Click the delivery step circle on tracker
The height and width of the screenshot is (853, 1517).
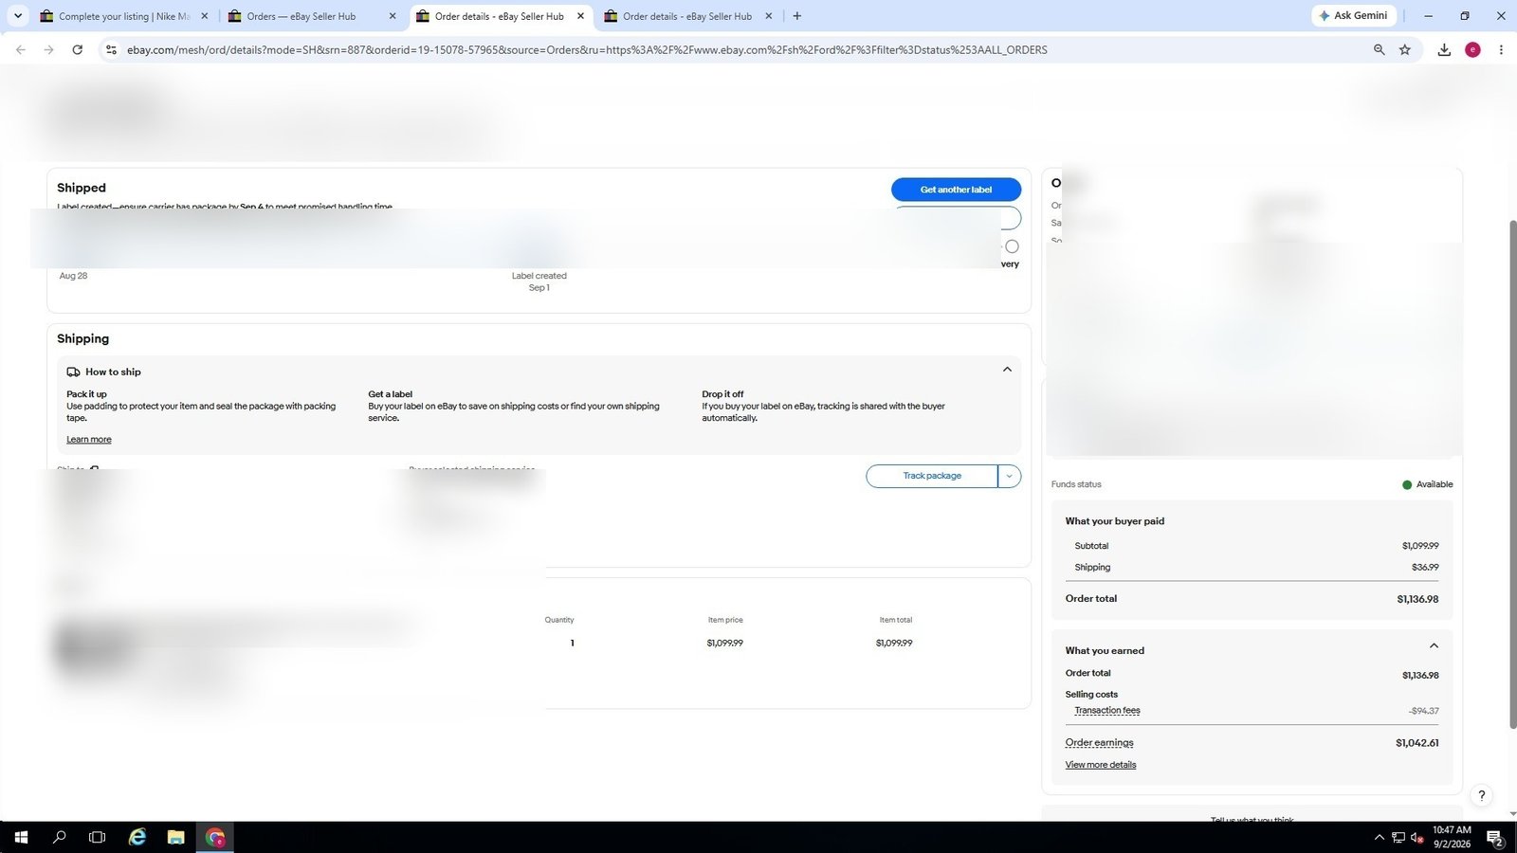click(x=1012, y=246)
